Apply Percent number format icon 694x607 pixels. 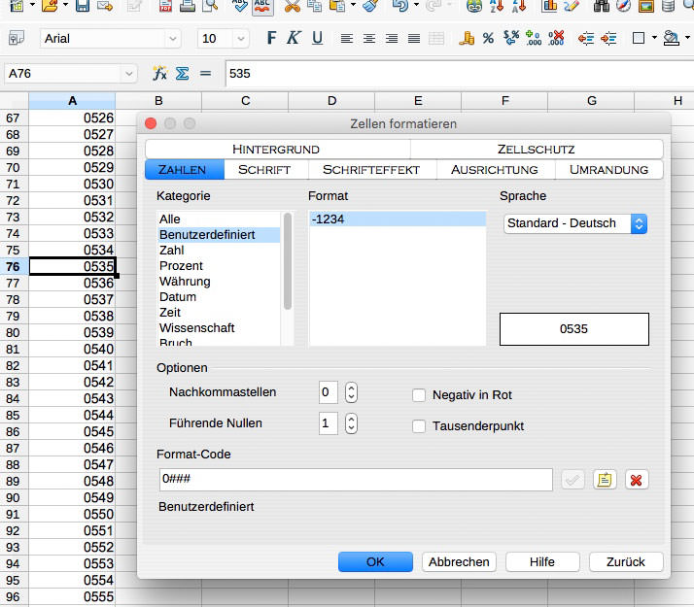click(x=488, y=39)
